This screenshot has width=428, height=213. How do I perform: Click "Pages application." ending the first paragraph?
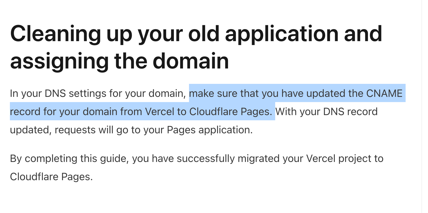point(210,130)
